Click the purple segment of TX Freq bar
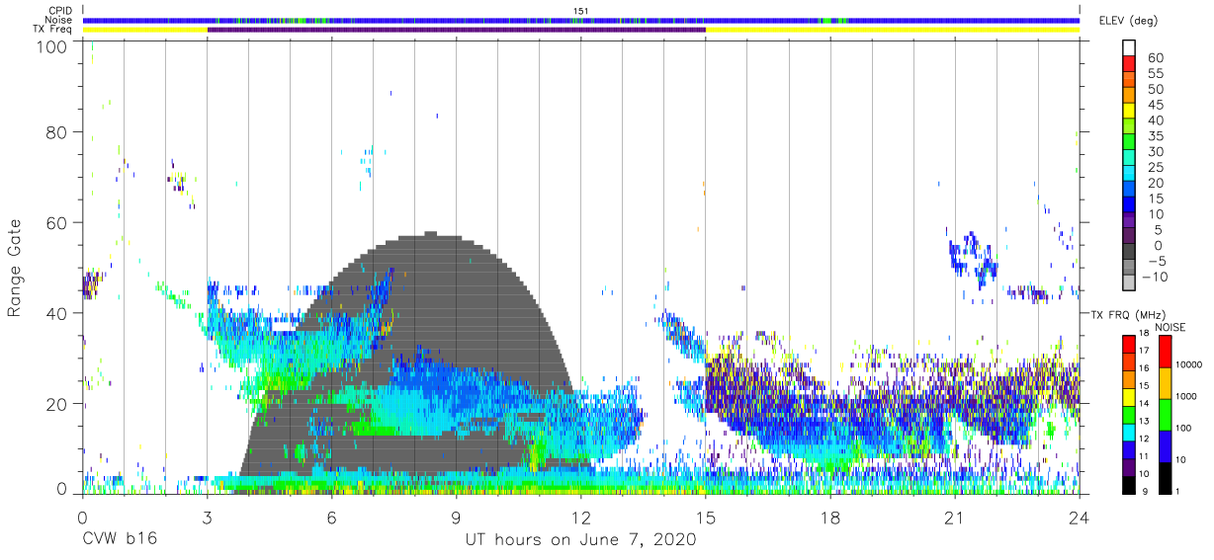 457,30
